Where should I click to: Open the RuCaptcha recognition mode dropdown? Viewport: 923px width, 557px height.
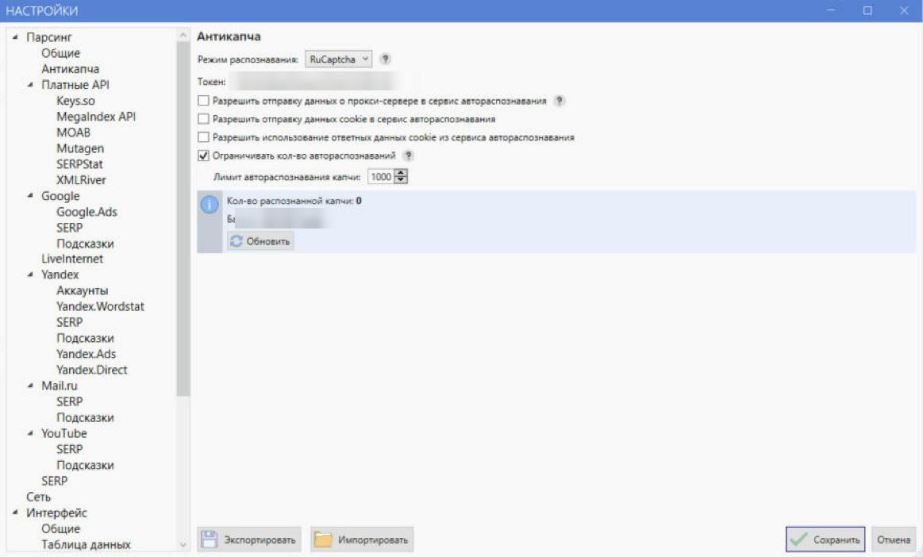click(x=338, y=59)
